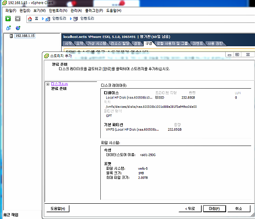
Task: Click the Home icon in breadcrumb
Action: [x=30, y=19]
